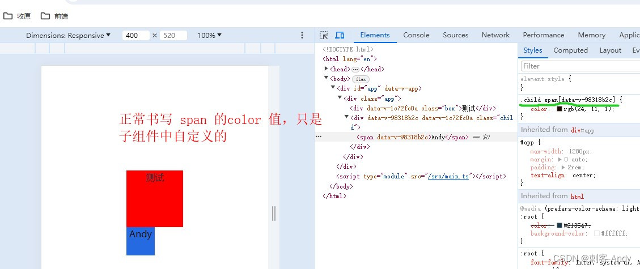This screenshot has height=269, width=640.
Task: Collapse the div class="child" node
Action: [x=346, y=118]
